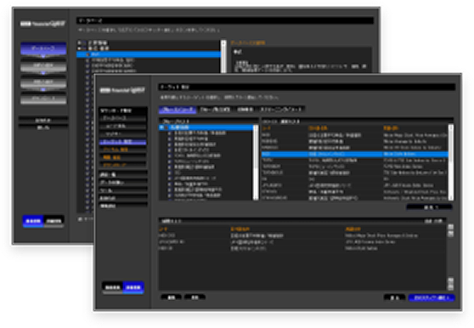
Task: Expand the first tree node in back window
Action: coord(79,43)
